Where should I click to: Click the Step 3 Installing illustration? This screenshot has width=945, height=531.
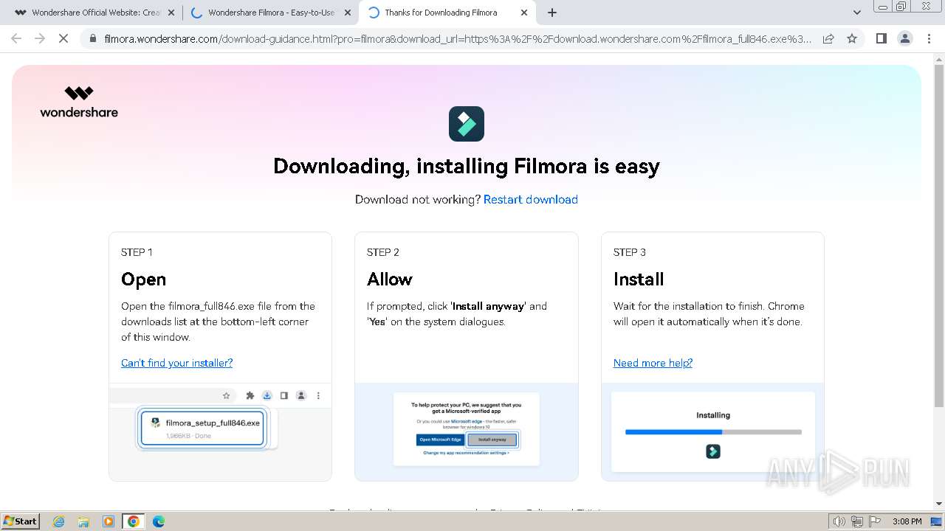712,431
